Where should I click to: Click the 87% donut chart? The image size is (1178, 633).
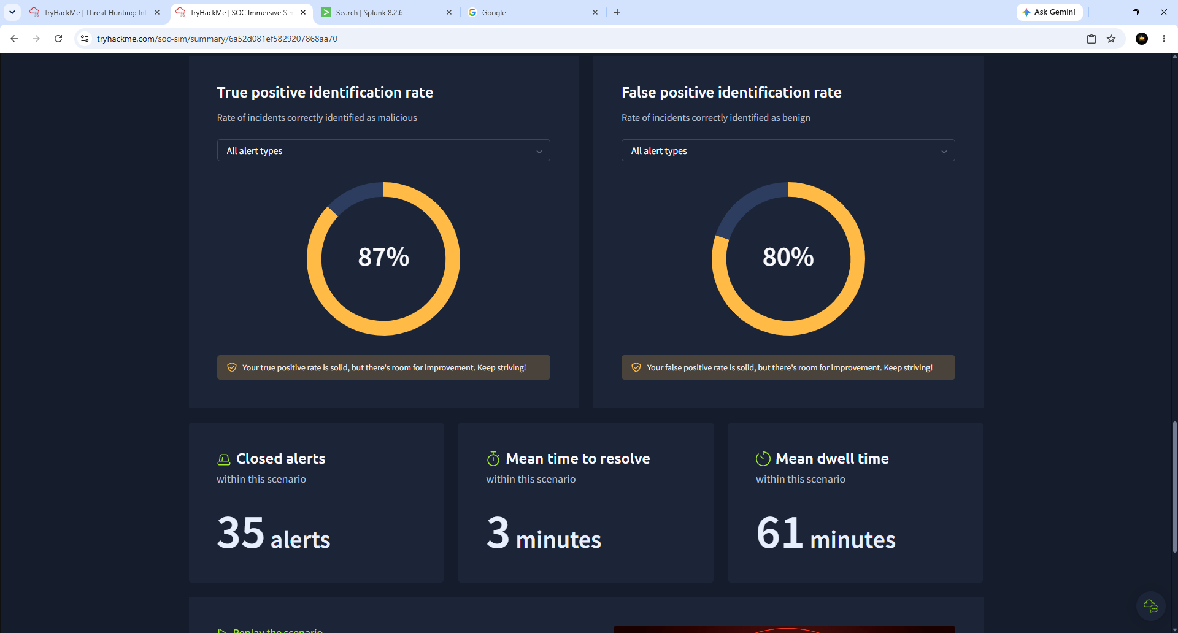pyautogui.click(x=383, y=259)
